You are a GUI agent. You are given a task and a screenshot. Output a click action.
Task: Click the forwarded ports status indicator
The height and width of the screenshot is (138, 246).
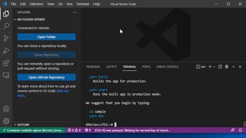coord(88,130)
